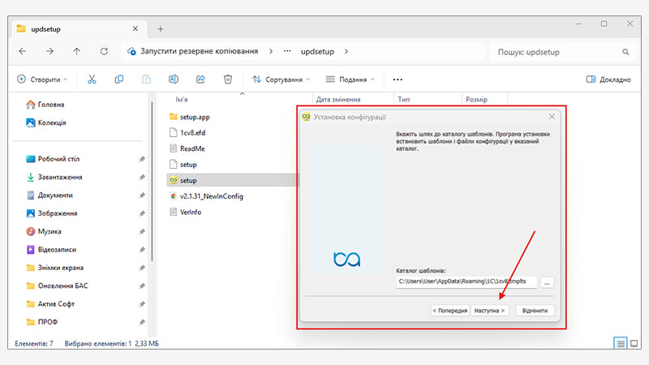The height and width of the screenshot is (365, 649).
Task: Click the Відмінити cancel button
Action: coord(535,310)
